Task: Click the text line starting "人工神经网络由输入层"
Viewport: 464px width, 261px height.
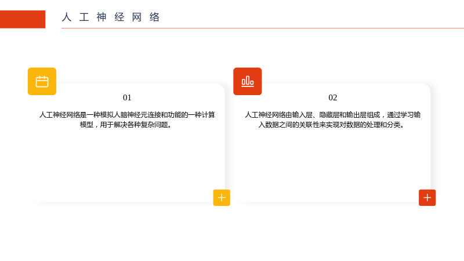Action: click(332, 115)
